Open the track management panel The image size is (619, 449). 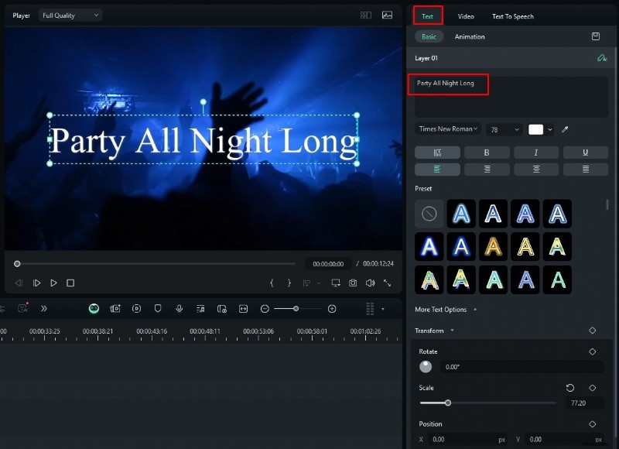tap(370, 308)
